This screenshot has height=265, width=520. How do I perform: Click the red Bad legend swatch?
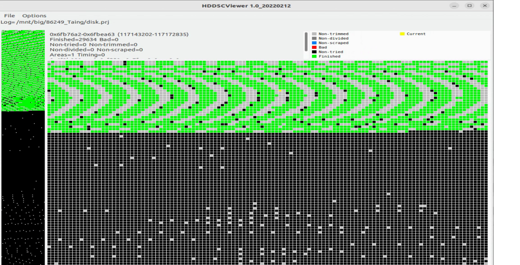coord(314,47)
